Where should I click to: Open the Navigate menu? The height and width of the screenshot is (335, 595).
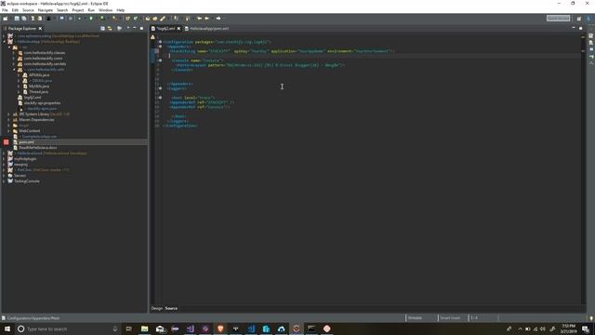pos(46,10)
